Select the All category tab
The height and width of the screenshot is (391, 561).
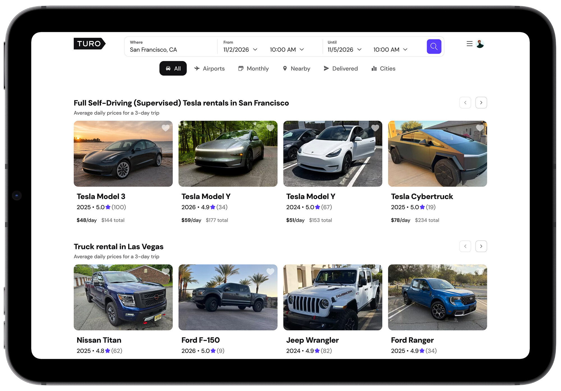tap(173, 68)
